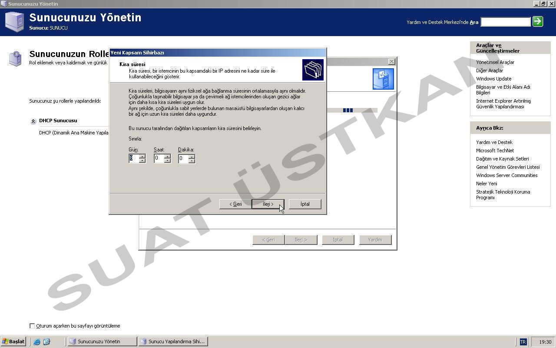Click the DHCP Sunucusu heading text

[x=58, y=120]
